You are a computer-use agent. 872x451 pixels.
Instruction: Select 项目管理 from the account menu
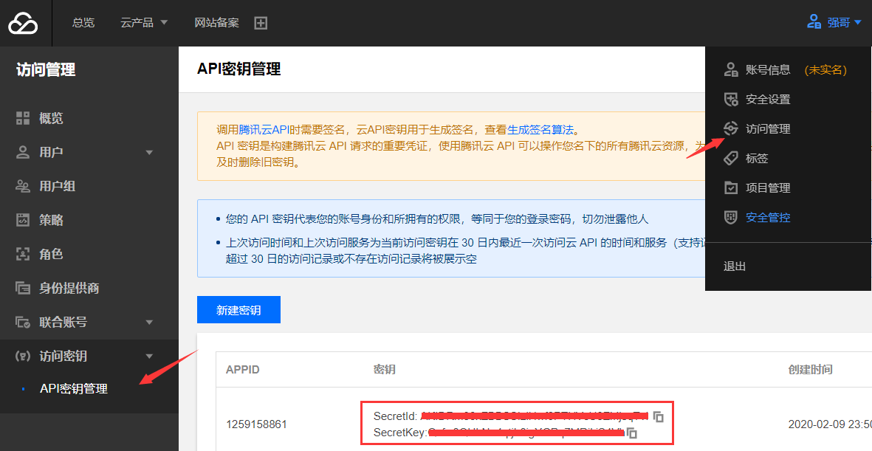pos(767,188)
